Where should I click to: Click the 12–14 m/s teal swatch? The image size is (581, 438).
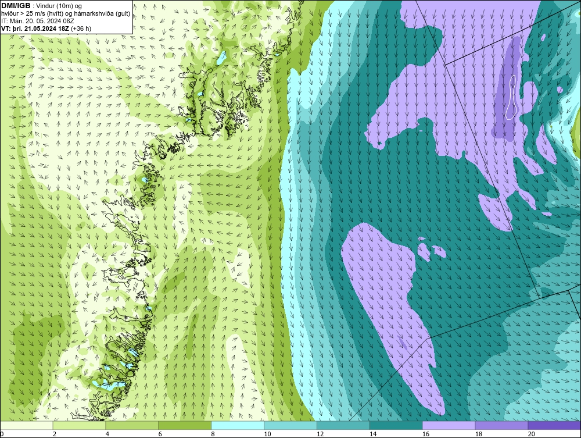(343, 425)
